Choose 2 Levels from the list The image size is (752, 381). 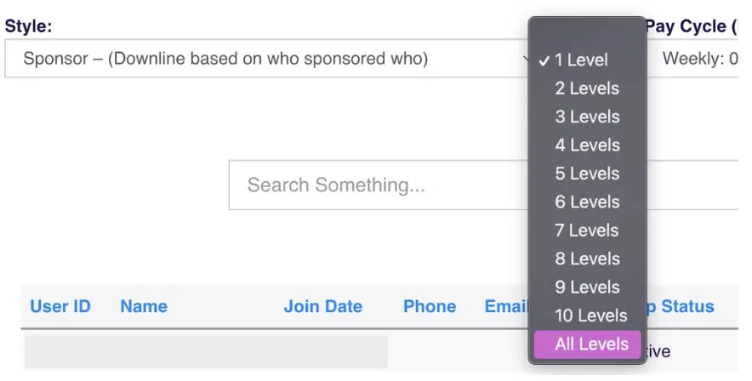pyautogui.click(x=587, y=88)
